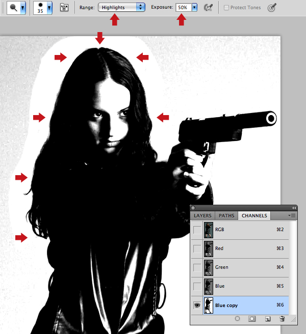Show the Red channel visibility box
Screen dimensions: 306x334
(x=197, y=248)
